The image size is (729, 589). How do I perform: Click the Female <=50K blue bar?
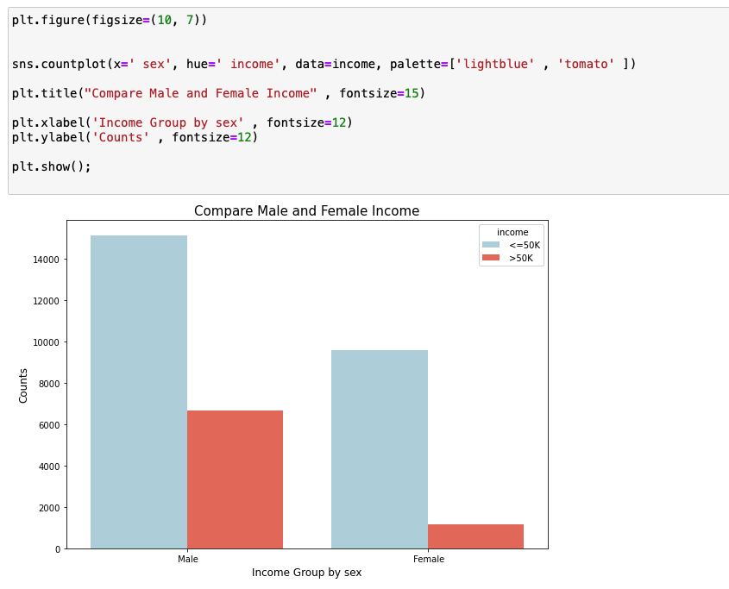coord(380,449)
